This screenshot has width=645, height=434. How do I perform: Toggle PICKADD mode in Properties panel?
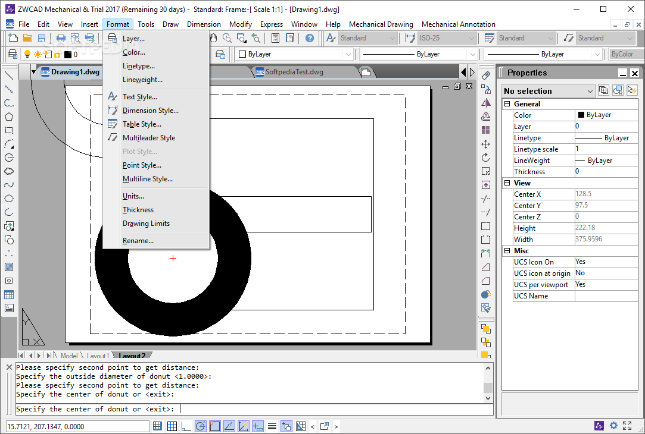click(x=603, y=90)
